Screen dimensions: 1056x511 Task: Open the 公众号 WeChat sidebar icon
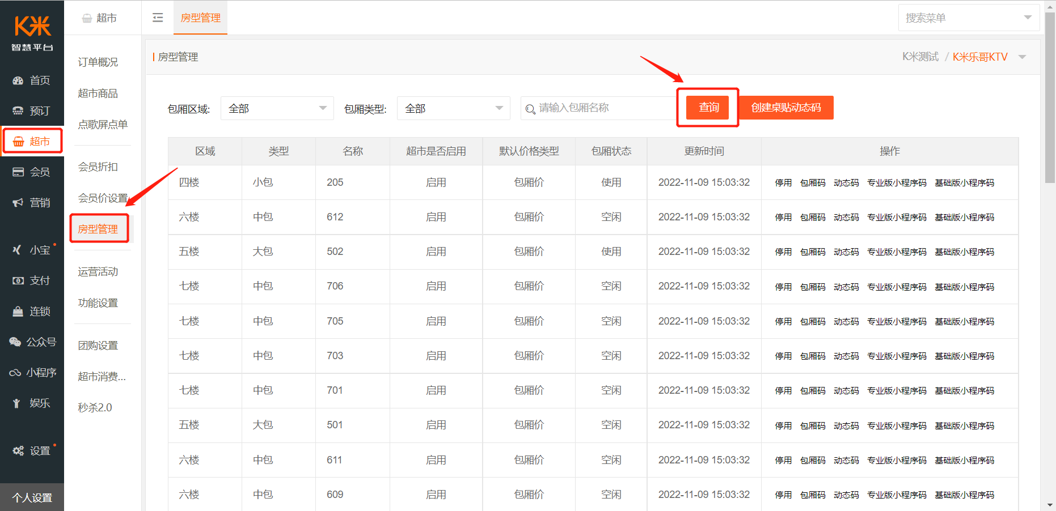tap(15, 342)
